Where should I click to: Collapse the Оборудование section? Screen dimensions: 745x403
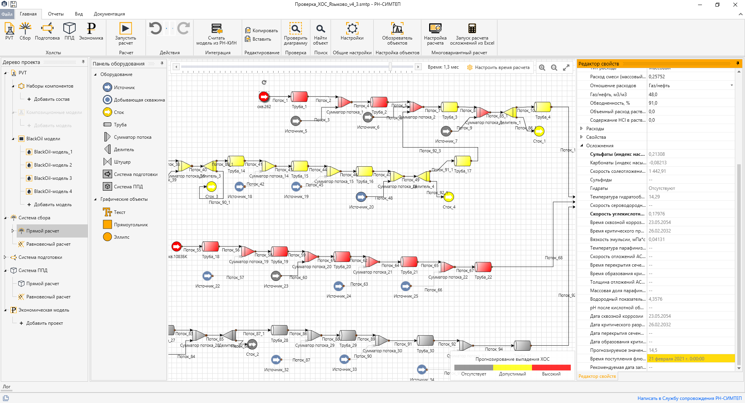[x=95, y=74]
